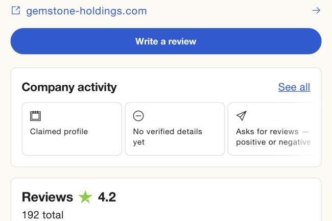Click the external link icon beside gemstone-holdings.com
The width and height of the screenshot is (332, 221).
coord(16,10)
